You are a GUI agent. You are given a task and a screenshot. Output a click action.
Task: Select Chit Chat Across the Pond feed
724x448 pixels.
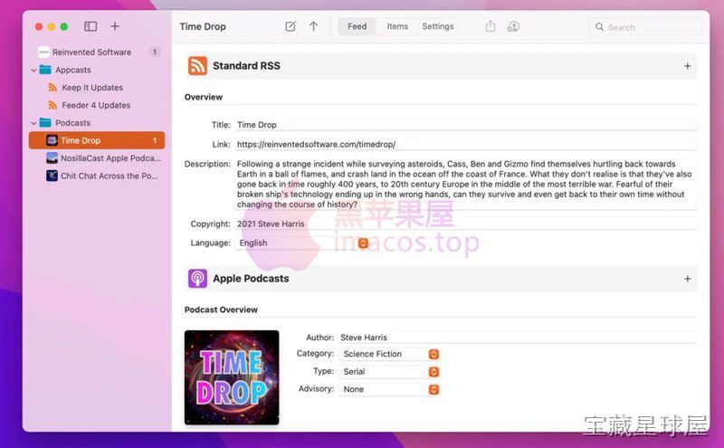pyautogui.click(x=97, y=176)
